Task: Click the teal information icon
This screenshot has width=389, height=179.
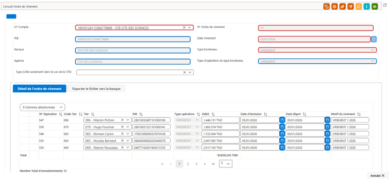Action: click(x=366, y=6)
